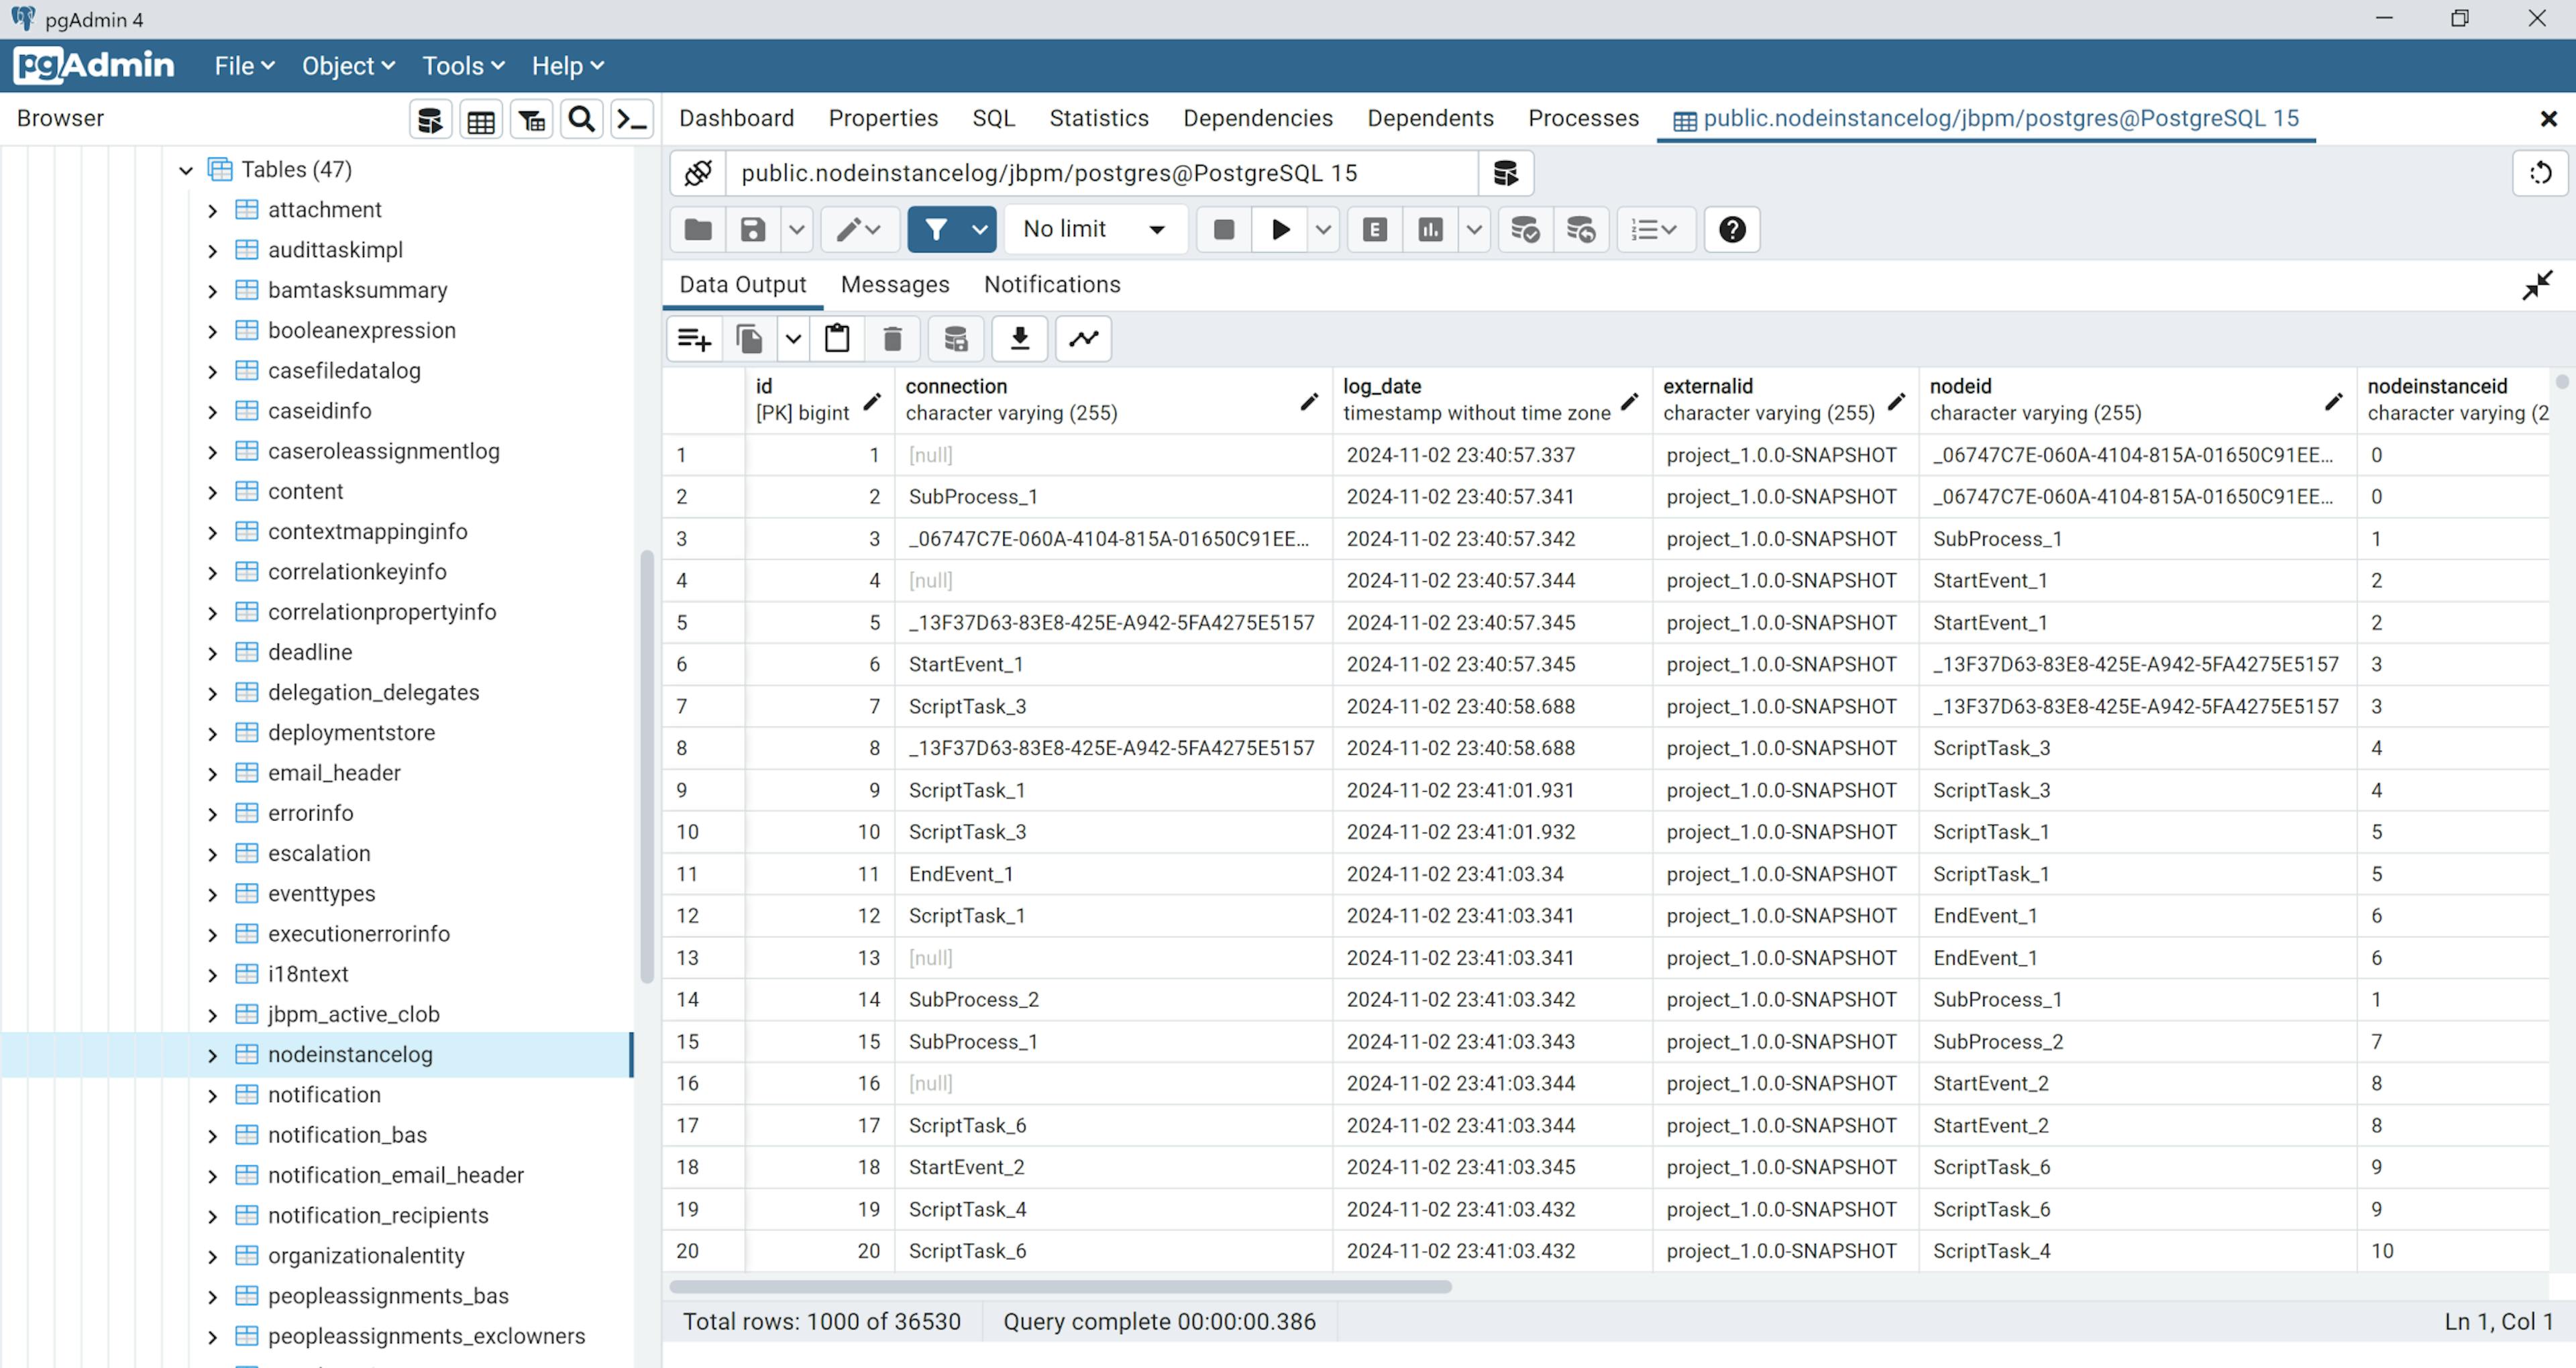
Task: Toggle the Explain Analyze button
Action: [x=1430, y=230]
